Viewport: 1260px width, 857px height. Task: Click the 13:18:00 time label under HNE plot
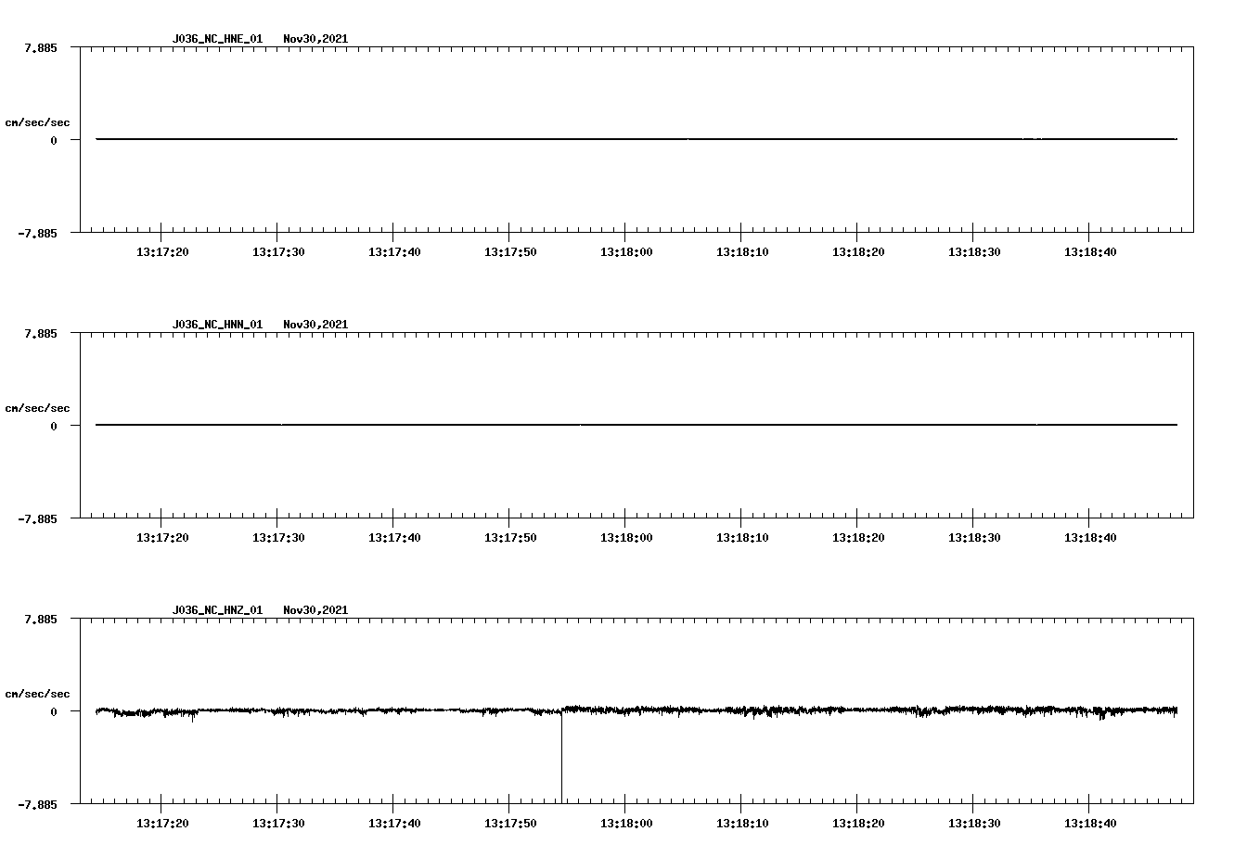click(x=626, y=252)
